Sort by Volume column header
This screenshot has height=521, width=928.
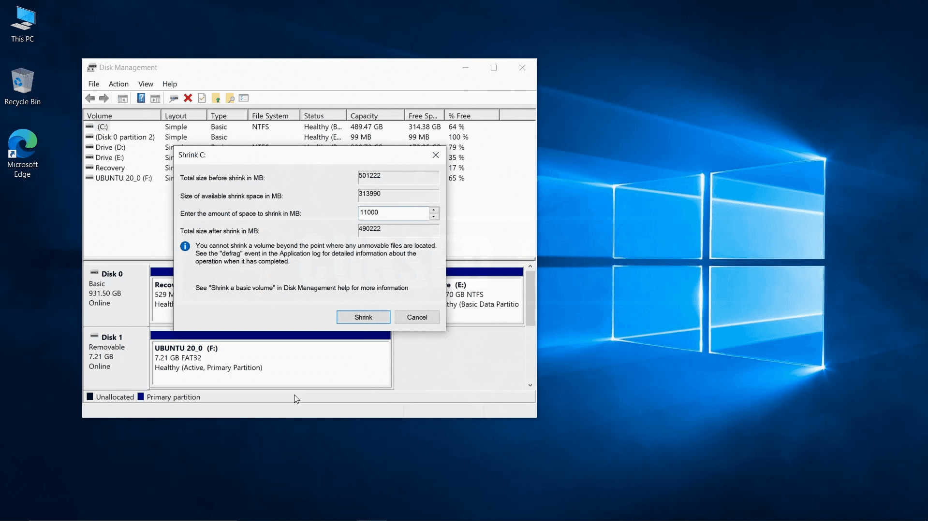122,116
